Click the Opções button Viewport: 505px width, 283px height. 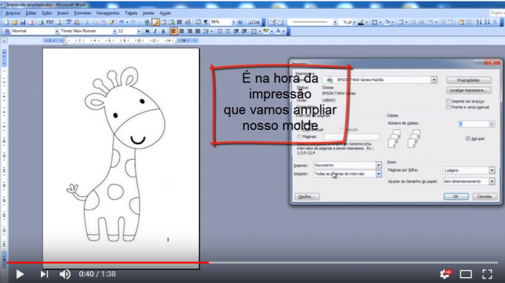pos(307,196)
